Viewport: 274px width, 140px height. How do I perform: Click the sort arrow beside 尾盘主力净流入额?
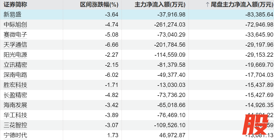207,4
